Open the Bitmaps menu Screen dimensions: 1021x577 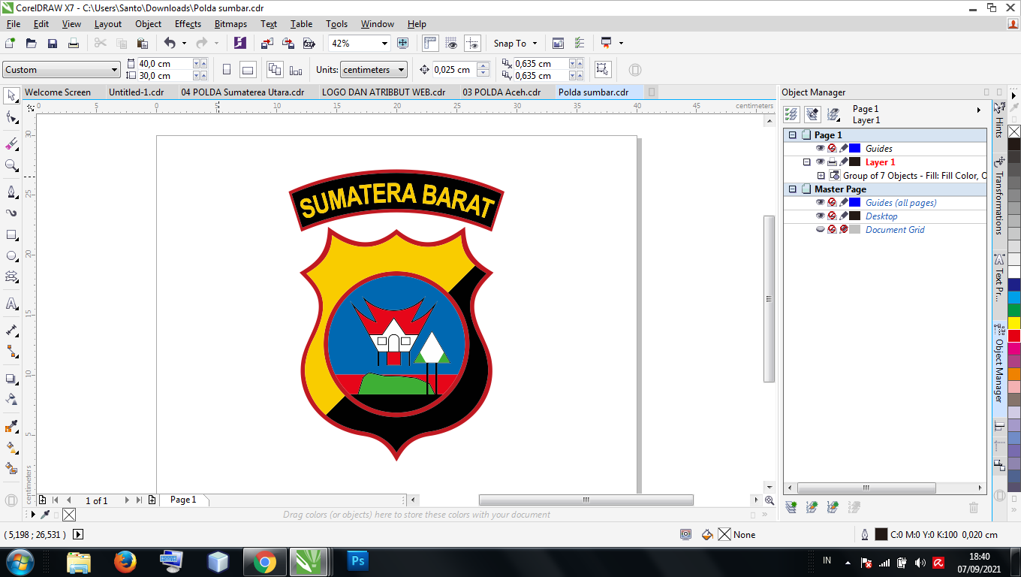coord(230,24)
